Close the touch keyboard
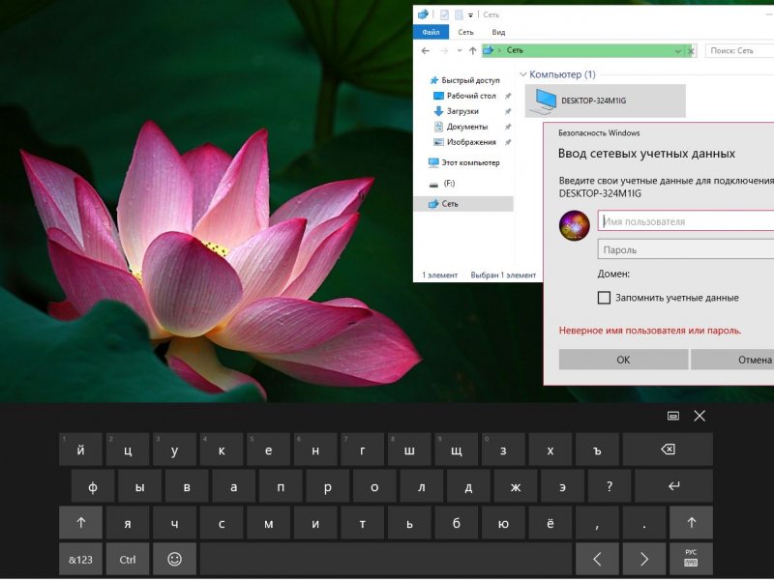Viewport: 774px width, 580px height. point(700,416)
